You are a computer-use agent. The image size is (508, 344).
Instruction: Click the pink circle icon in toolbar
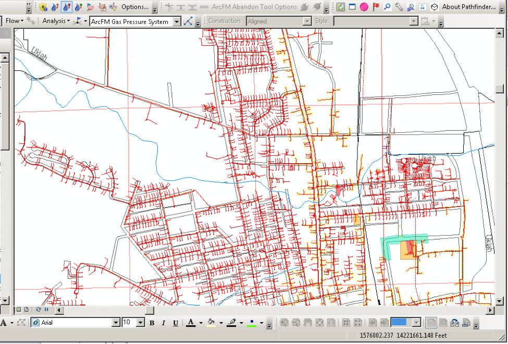(x=364, y=7)
